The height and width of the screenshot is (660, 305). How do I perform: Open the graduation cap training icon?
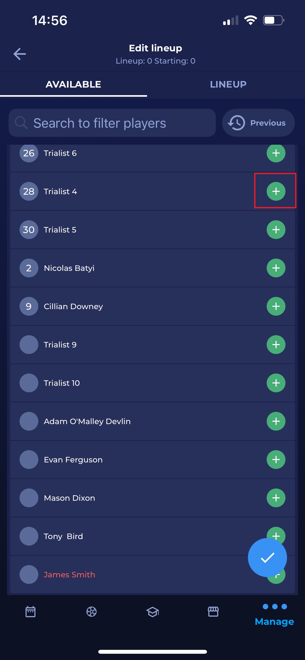coord(152,612)
